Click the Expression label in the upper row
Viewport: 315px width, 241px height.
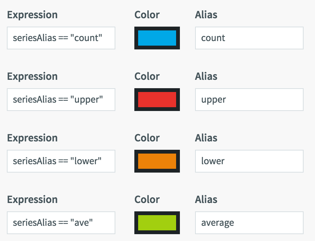[33, 76]
